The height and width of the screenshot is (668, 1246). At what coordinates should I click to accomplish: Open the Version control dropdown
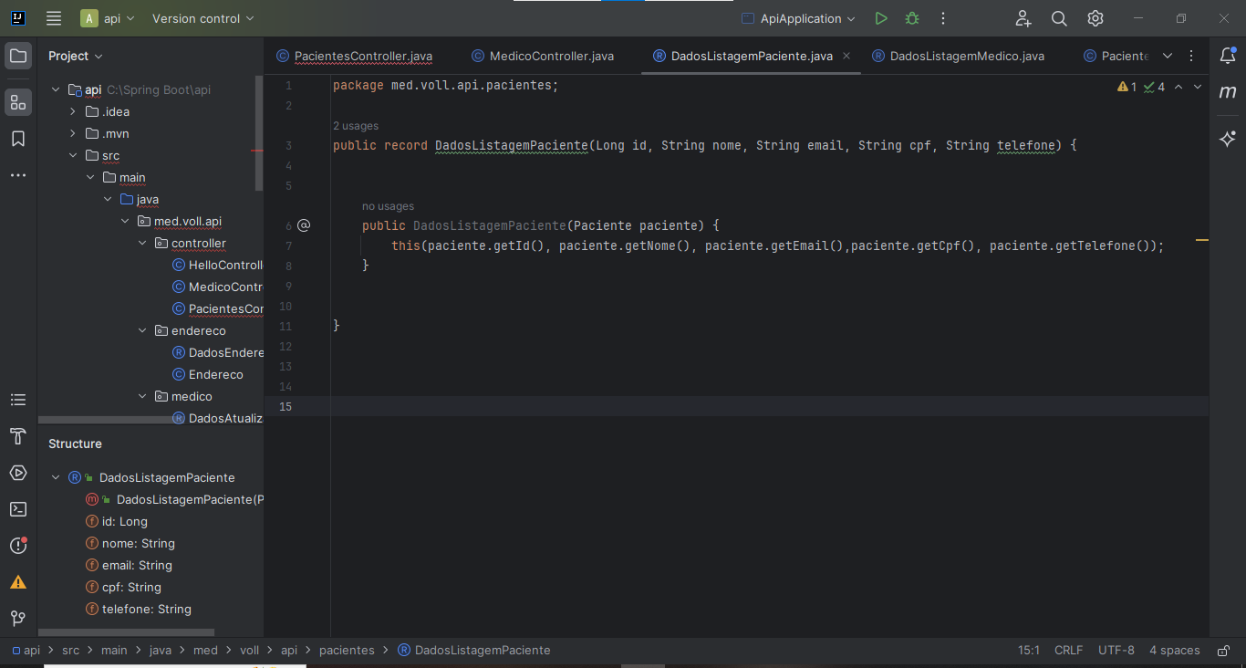(203, 18)
